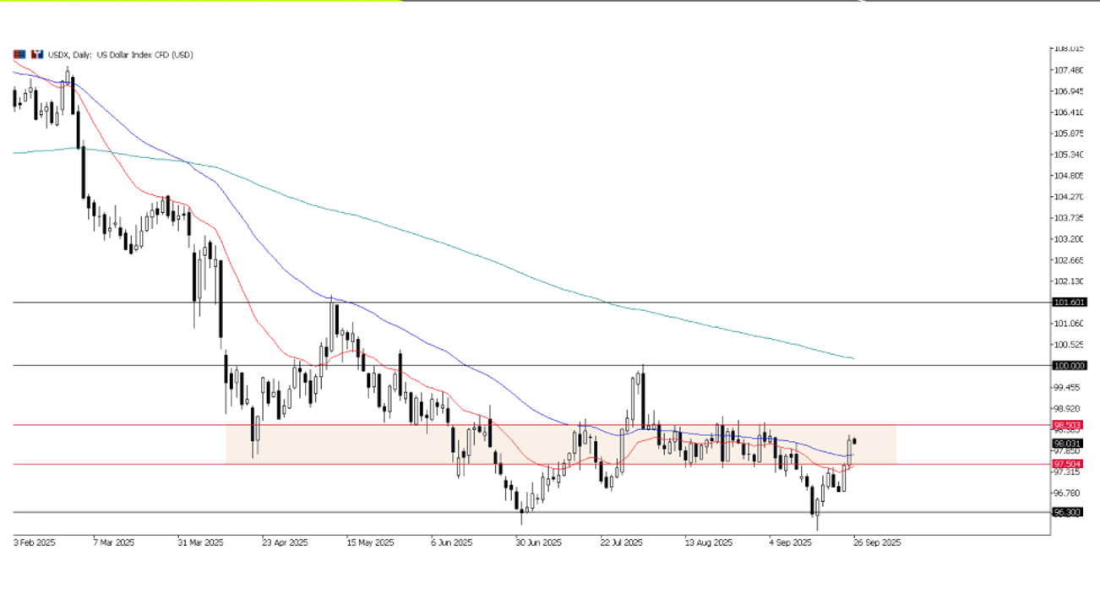Click the bar-chart icon left of USDX title

36,54
